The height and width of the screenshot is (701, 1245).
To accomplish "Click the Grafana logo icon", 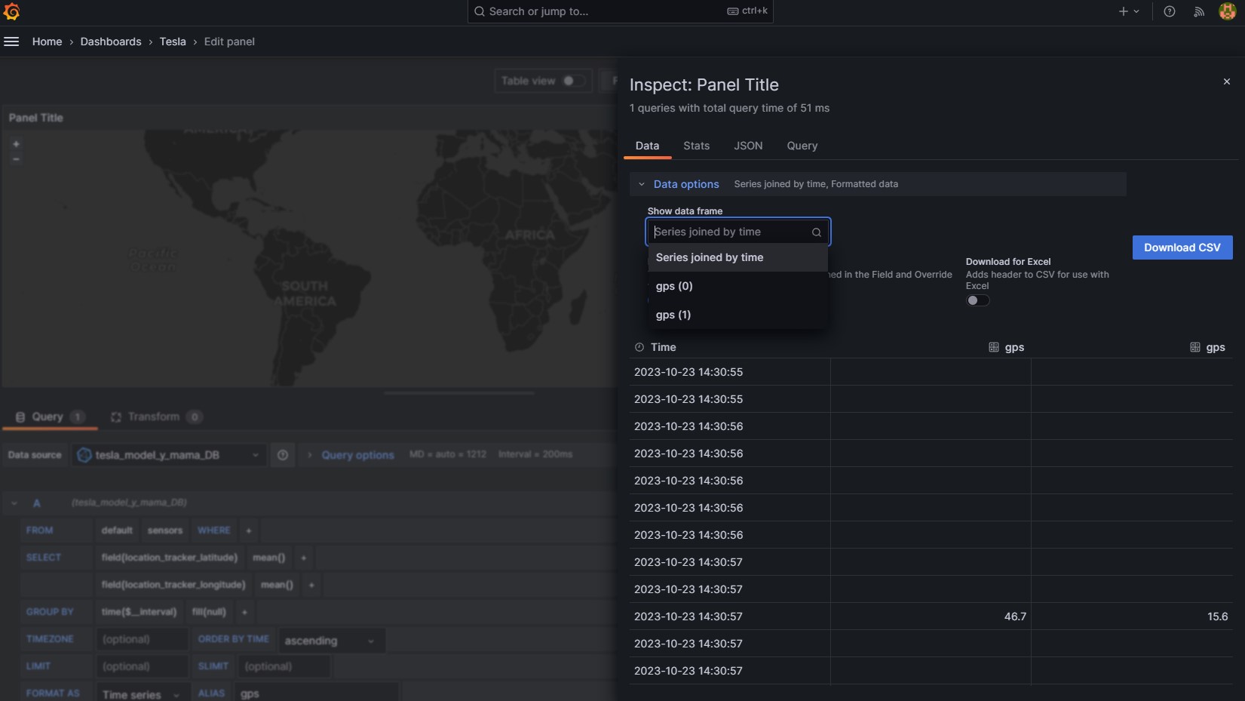I will [x=11, y=11].
